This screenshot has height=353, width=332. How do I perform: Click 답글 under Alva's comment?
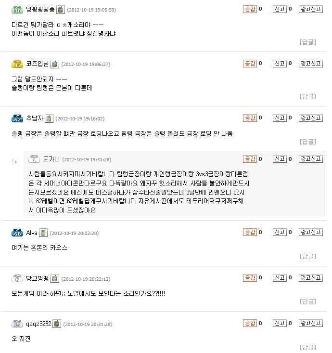308,256
